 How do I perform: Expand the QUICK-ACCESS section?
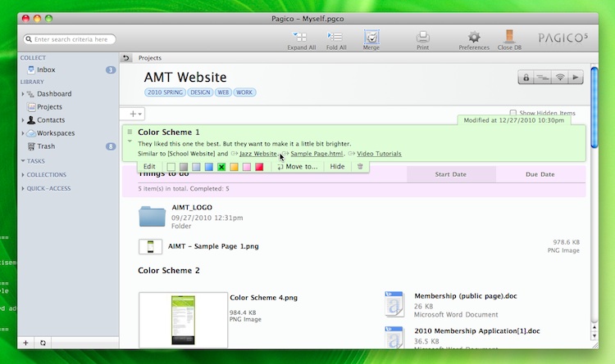(23, 188)
